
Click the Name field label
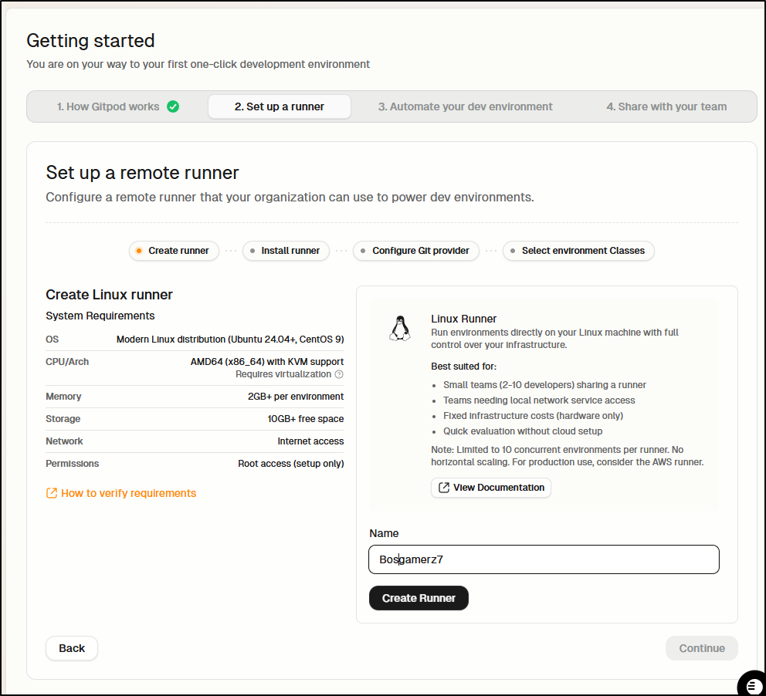click(x=384, y=533)
